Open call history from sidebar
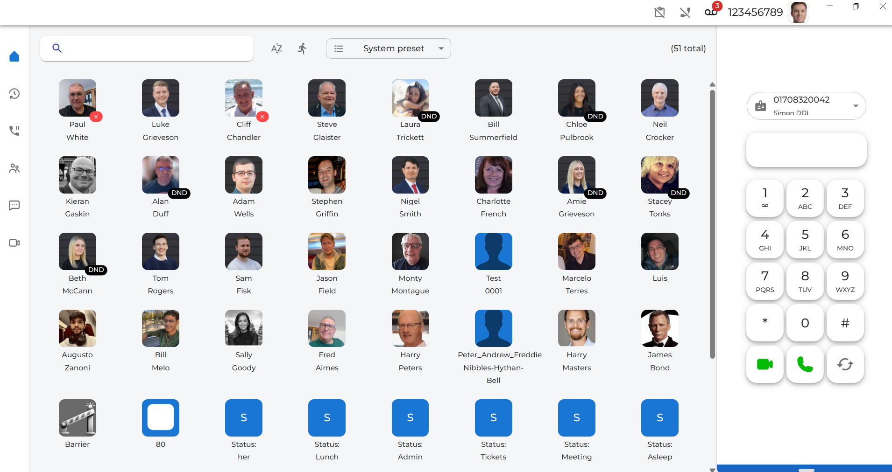The height and width of the screenshot is (472, 892). (x=14, y=94)
